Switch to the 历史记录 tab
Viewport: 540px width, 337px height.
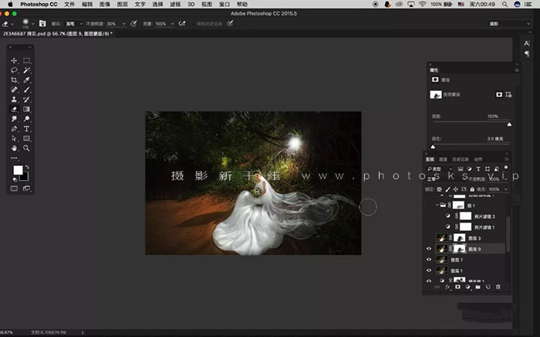pyautogui.click(x=461, y=159)
